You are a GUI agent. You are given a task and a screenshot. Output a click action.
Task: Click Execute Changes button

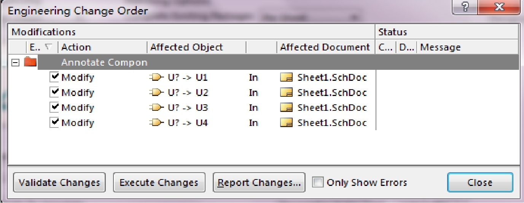(x=159, y=183)
